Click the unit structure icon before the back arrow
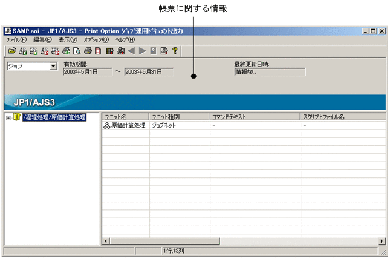 click(x=121, y=51)
